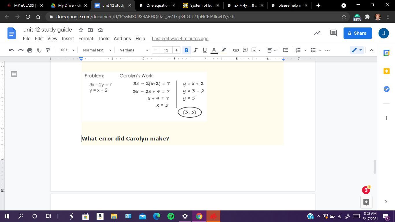The height and width of the screenshot is (222, 395).
Task: Open the Tools menu
Action: 104,38
